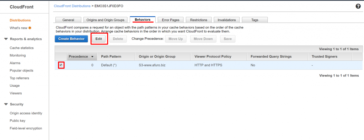The image size is (364, 140).
Task: Collapse the Security section
Action: coord(6,104)
